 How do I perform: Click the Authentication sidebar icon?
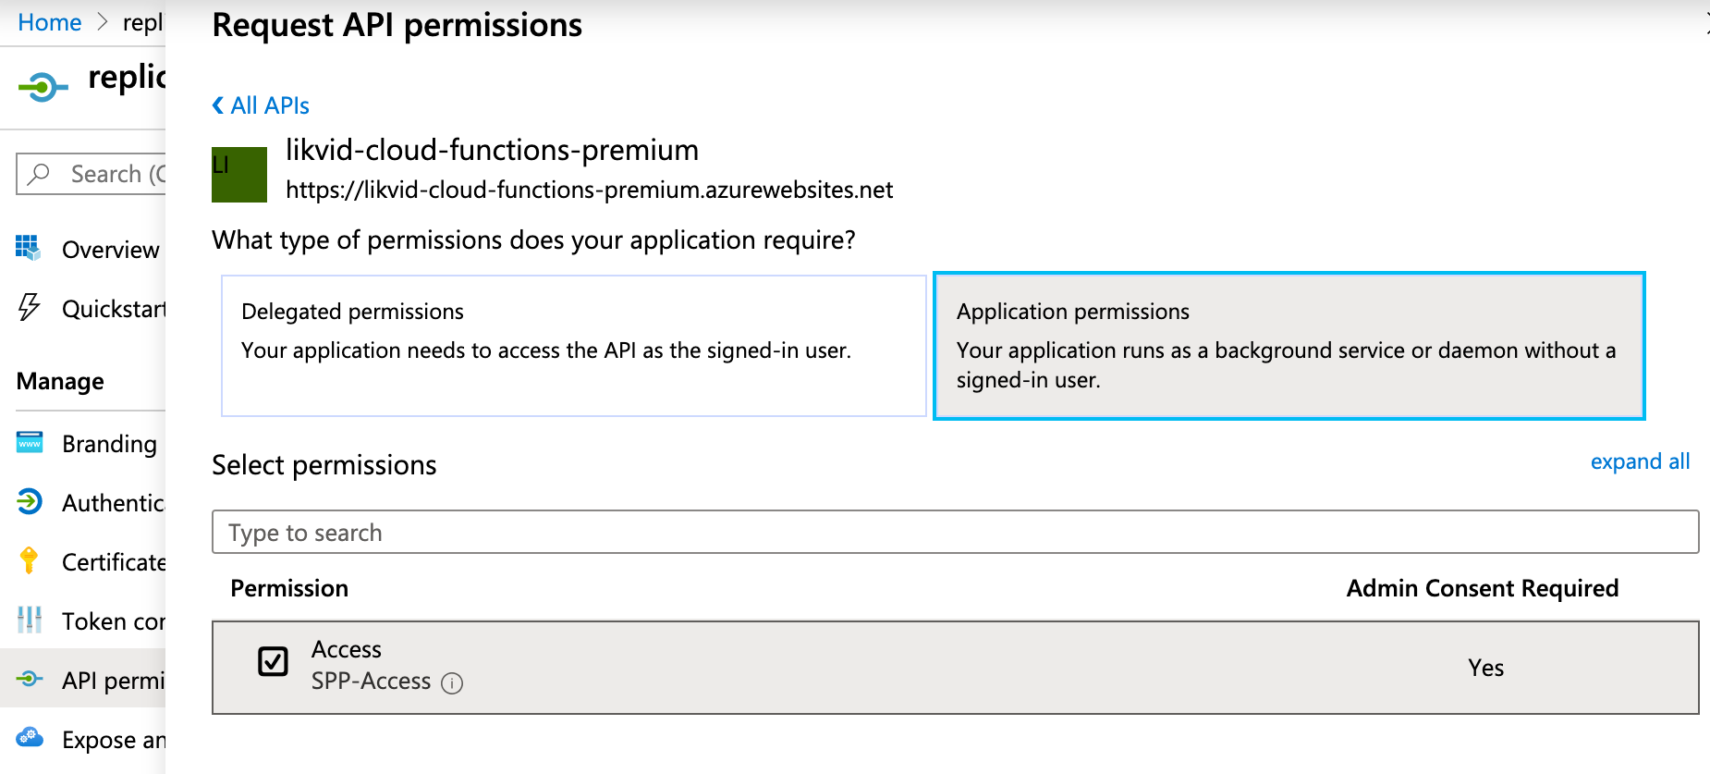pos(29,502)
